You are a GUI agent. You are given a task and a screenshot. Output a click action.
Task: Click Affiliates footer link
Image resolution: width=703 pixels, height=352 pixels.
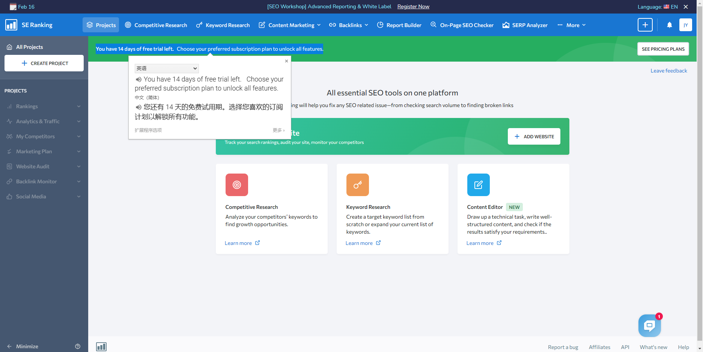point(599,347)
